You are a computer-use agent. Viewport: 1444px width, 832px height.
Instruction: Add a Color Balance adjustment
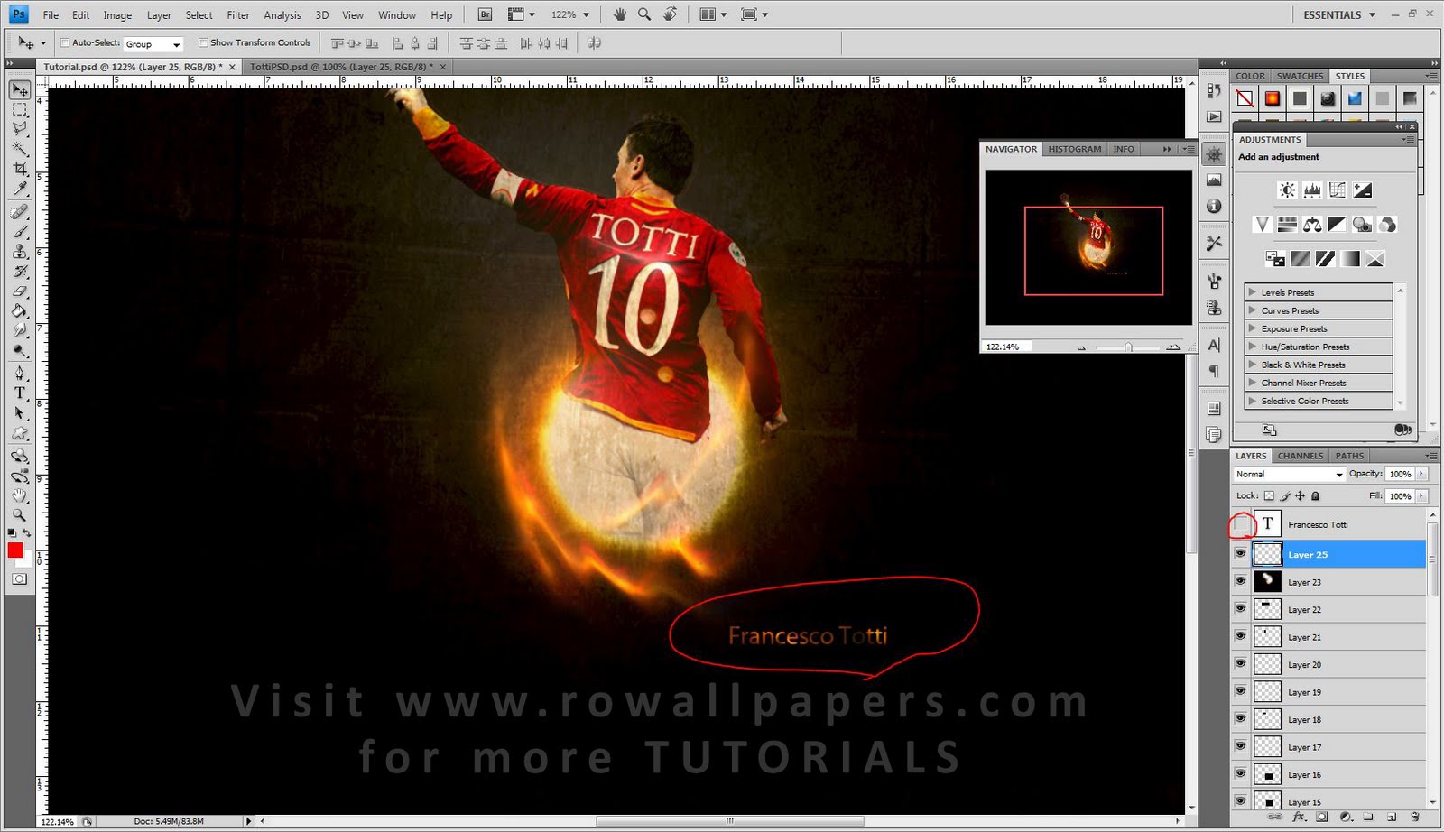point(1312,224)
